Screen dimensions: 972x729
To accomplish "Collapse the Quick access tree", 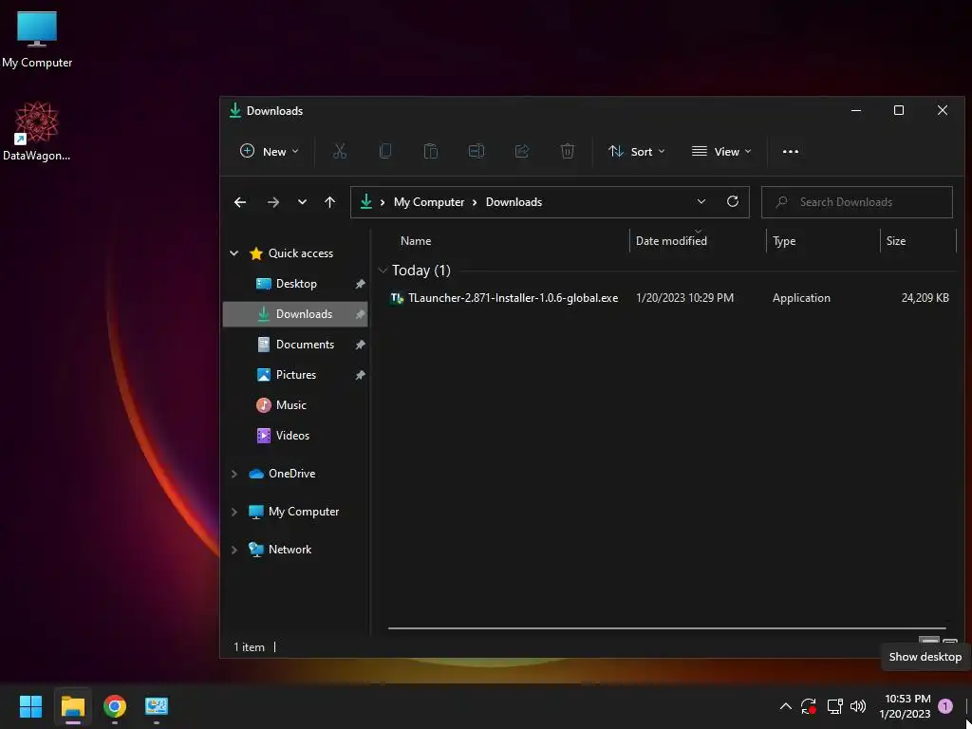I will tap(234, 252).
